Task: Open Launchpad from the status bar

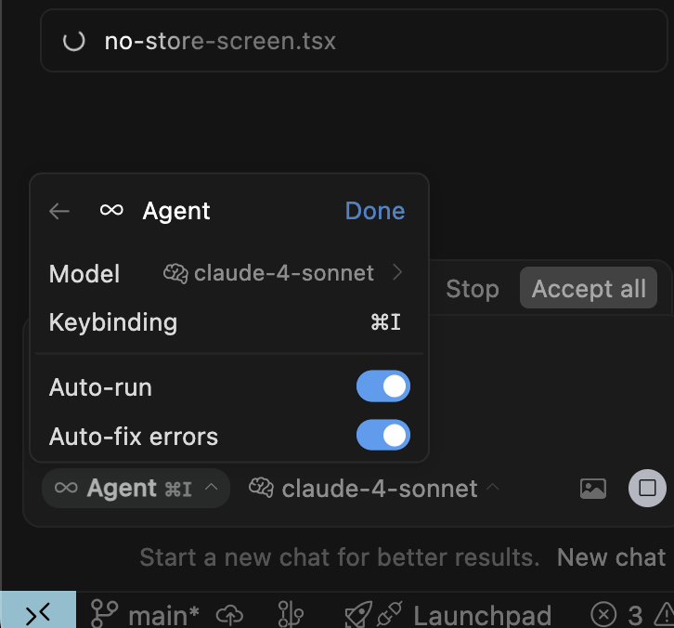Action: (448, 614)
